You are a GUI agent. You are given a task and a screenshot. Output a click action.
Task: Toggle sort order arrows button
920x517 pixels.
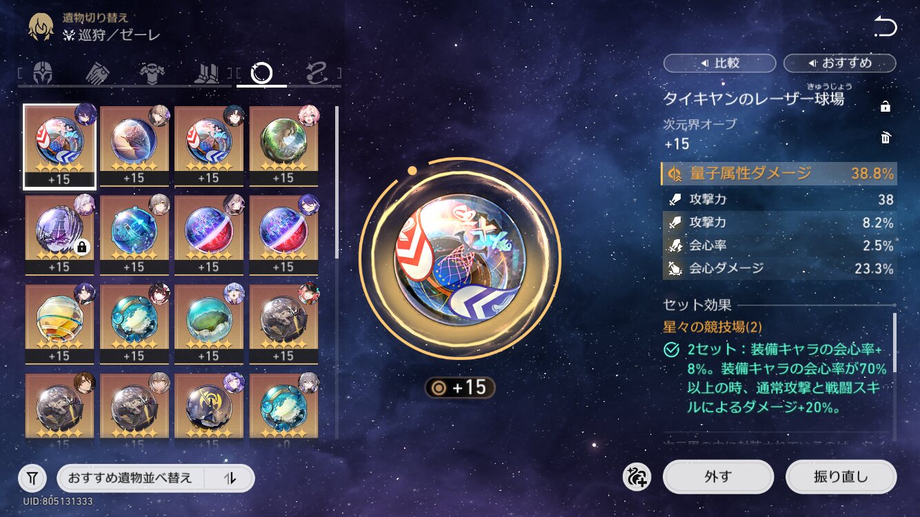click(230, 478)
